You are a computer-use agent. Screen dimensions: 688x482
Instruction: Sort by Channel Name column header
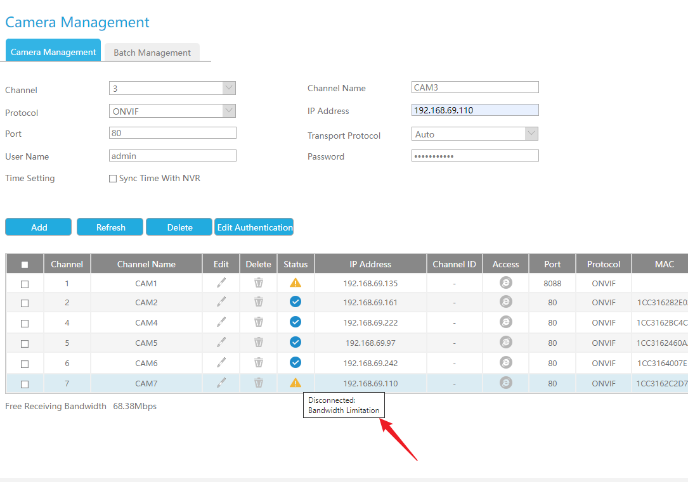pyautogui.click(x=146, y=263)
